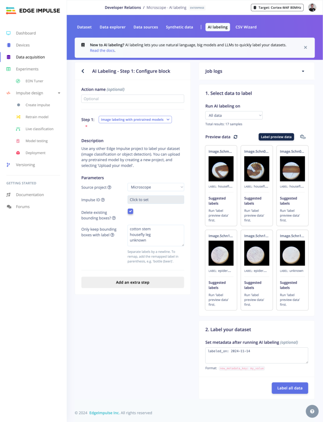Image resolution: width=323 pixels, height=422 pixels.
Task: Select the AI labeling tab
Action: coord(218,27)
